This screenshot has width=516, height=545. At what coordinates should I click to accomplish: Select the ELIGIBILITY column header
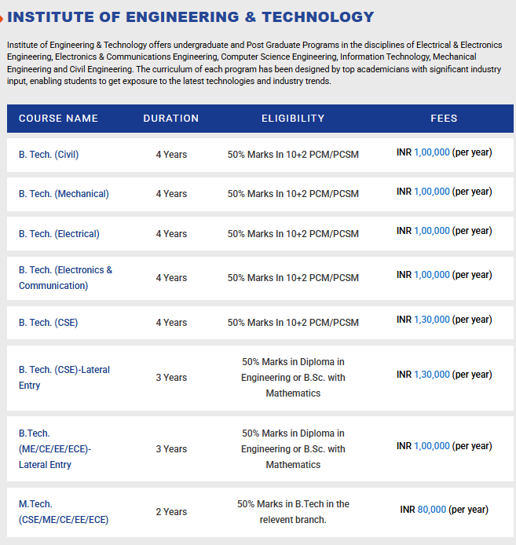(293, 119)
